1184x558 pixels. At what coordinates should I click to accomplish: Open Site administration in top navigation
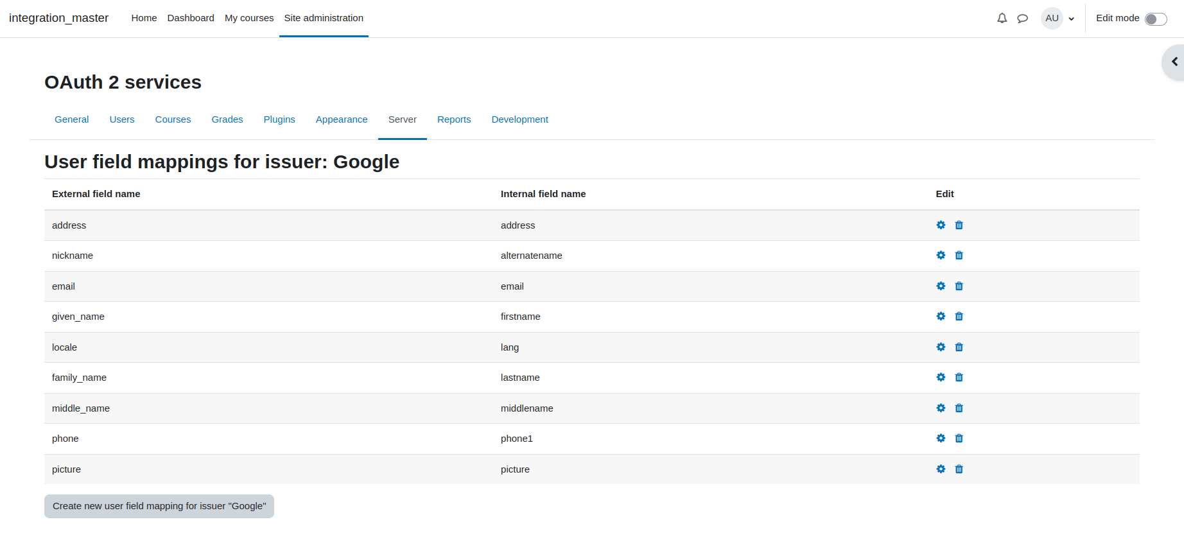(324, 18)
